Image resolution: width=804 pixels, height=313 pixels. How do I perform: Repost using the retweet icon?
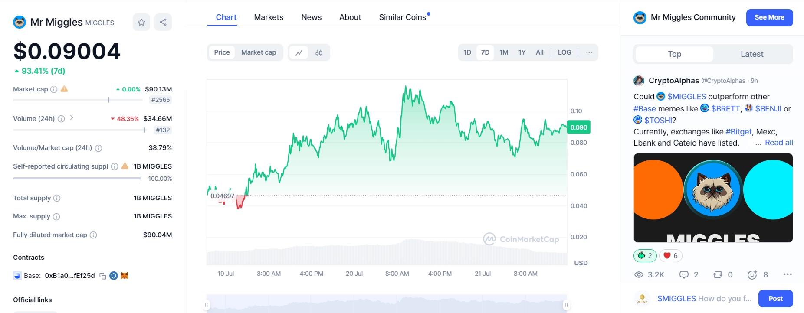coord(718,274)
